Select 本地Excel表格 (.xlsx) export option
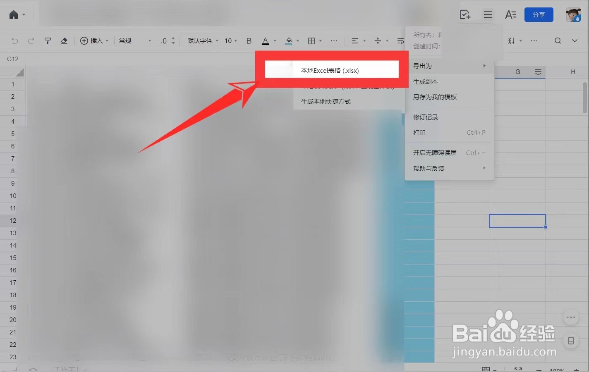This screenshot has width=589, height=372. tap(329, 70)
